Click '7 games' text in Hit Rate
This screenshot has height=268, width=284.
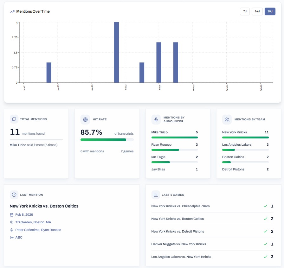click(127, 151)
